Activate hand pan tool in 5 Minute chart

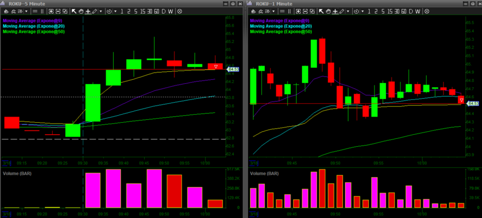click(80, 11)
